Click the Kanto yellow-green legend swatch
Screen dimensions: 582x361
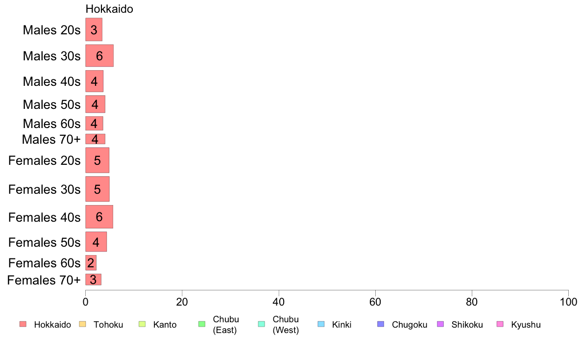coord(142,324)
